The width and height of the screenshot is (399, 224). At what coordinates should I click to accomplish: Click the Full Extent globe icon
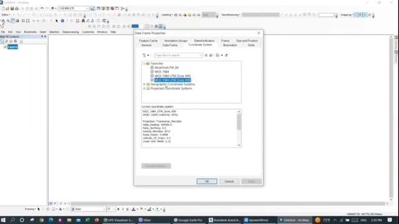17,21
